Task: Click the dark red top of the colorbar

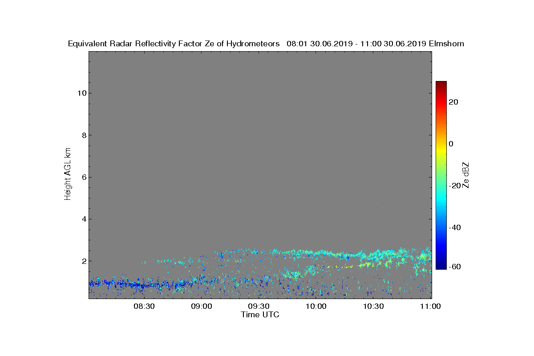Action: (441, 83)
